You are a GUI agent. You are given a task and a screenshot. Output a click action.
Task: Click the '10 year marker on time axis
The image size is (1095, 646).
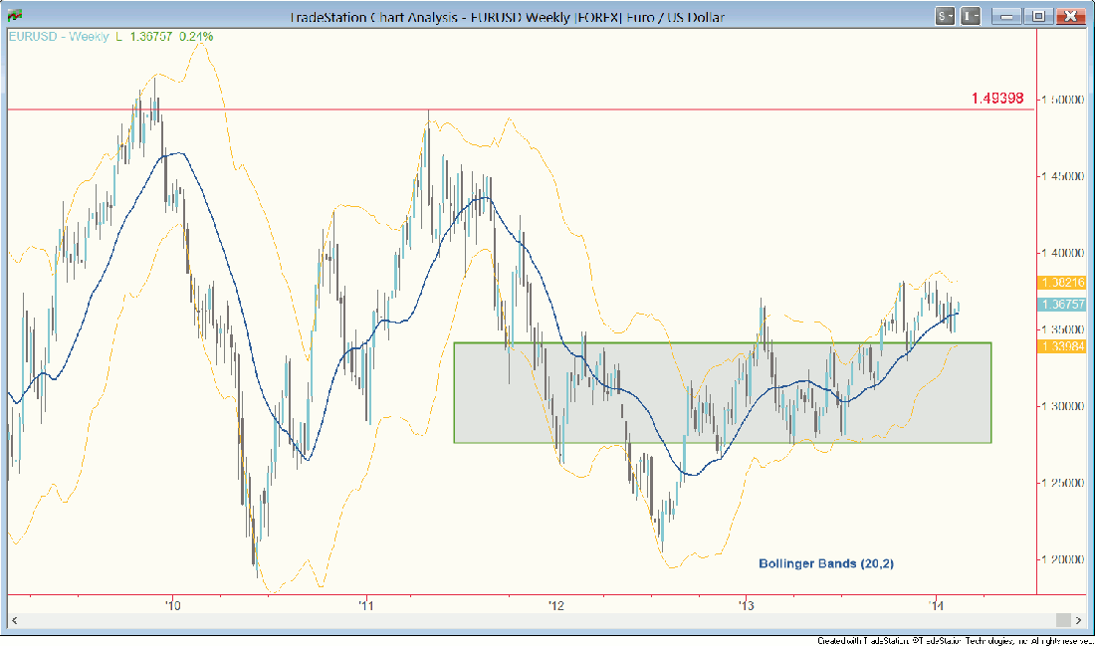tap(173, 604)
